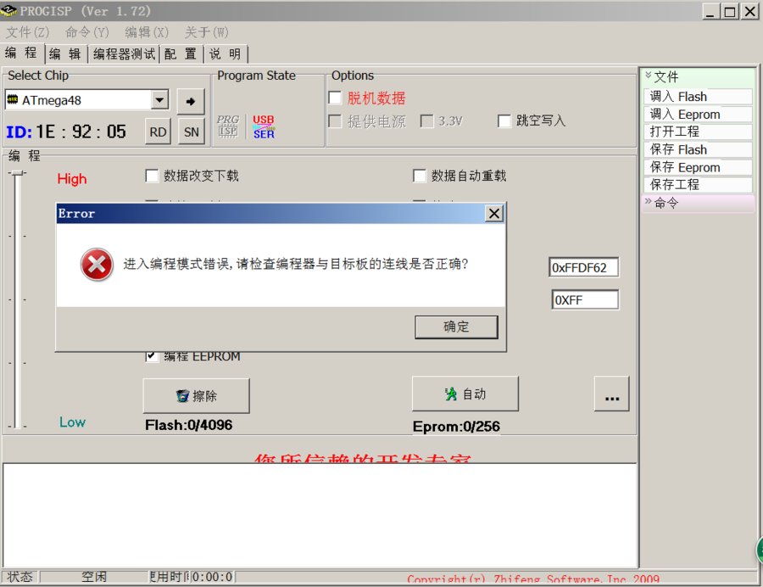The height and width of the screenshot is (587, 763).
Task: Click the SN serial number button
Action: (x=191, y=131)
